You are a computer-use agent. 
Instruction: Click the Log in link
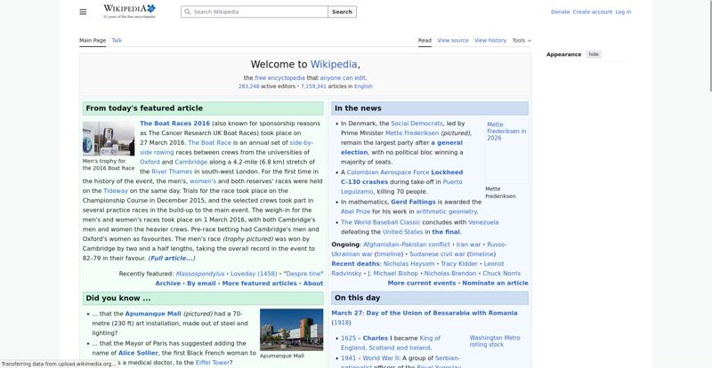point(623,12)
